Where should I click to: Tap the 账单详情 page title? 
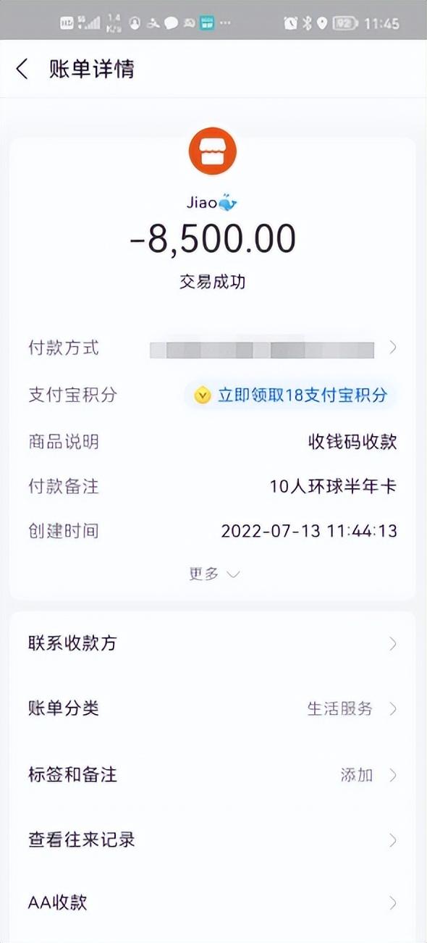(92, 70)
